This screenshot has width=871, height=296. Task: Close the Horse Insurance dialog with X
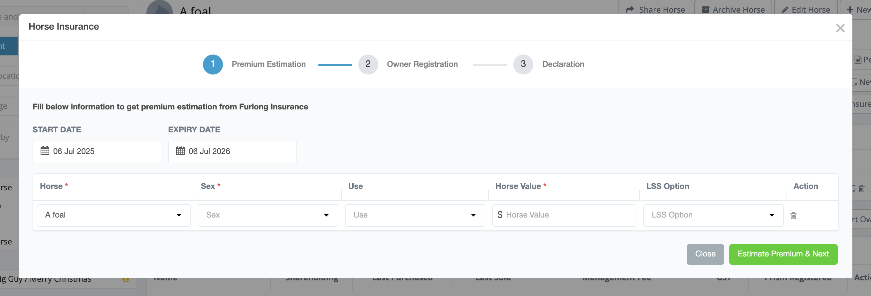pos(840,28)
